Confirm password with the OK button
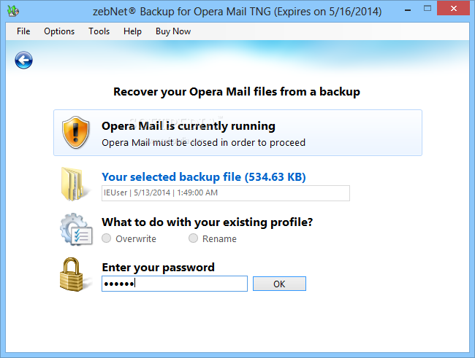Screen dimensions: 475x358 tap(279, 284)
